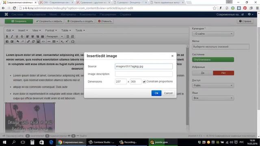
Task: Click Сохранить и закрыть button
Action: tap(49, 21)
